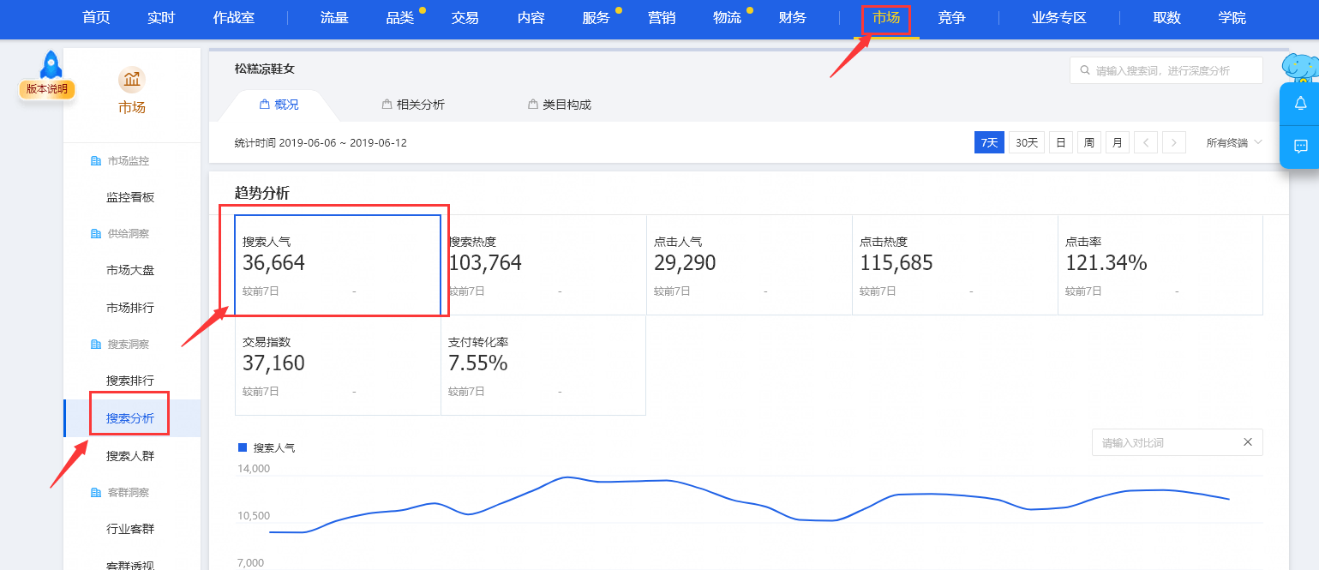Select the 7天 time range button
Image resolution: width=1319 pixels, height=570 pixels.
click(x=989, y=142)
